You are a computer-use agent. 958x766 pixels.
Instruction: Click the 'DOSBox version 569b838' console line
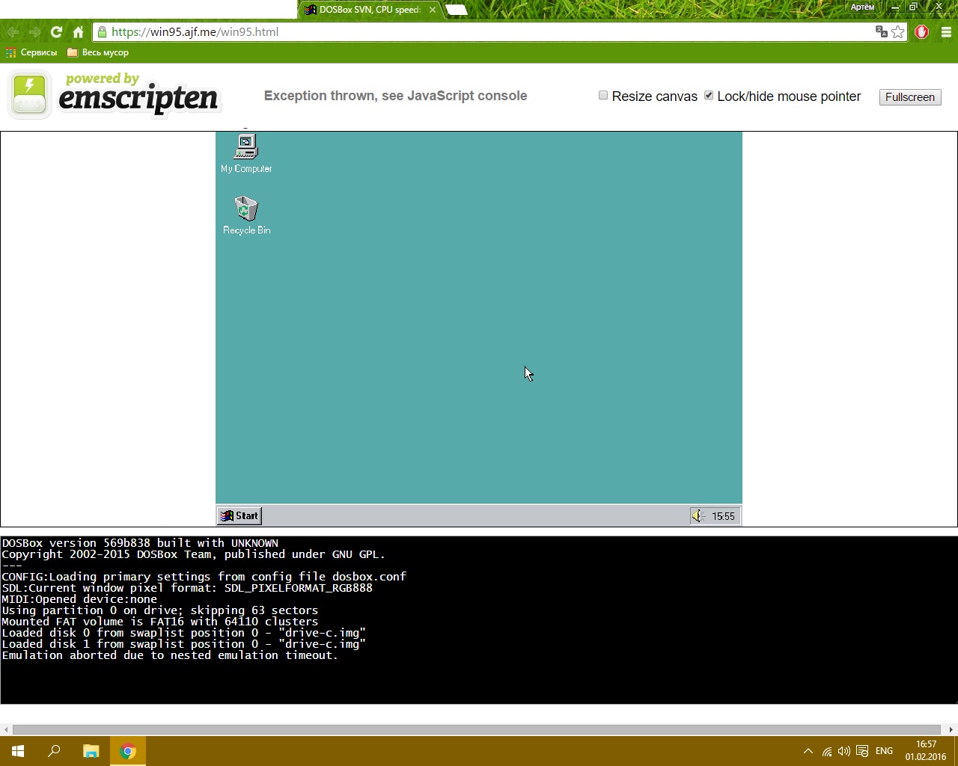click(140, 543)
